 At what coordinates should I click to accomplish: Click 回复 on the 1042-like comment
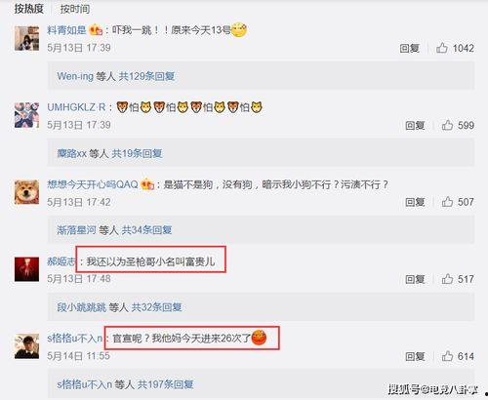tap(409, 49)
